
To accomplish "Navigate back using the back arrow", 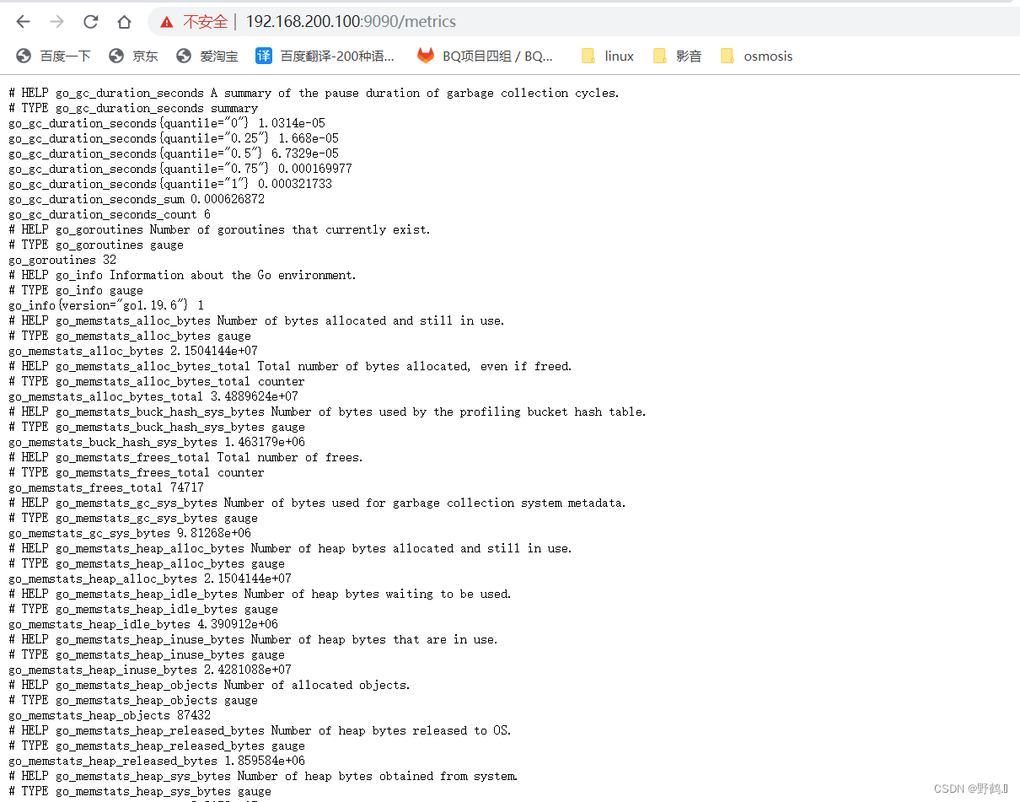I will pos(23,21).
